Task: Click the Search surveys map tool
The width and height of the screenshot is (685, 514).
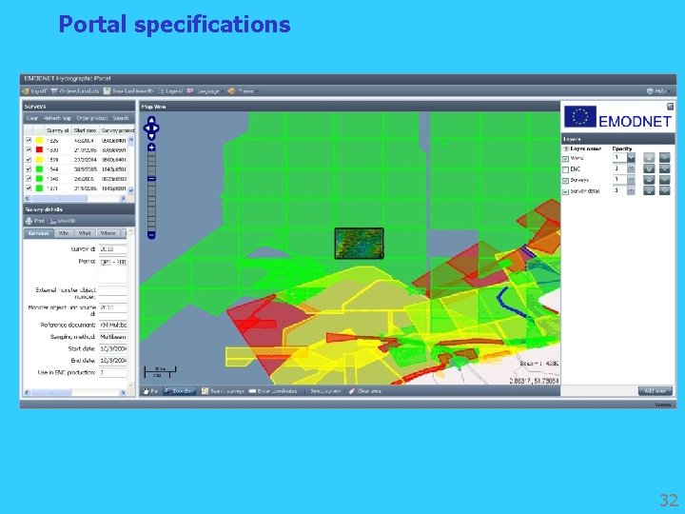Action: click(223, 391)
